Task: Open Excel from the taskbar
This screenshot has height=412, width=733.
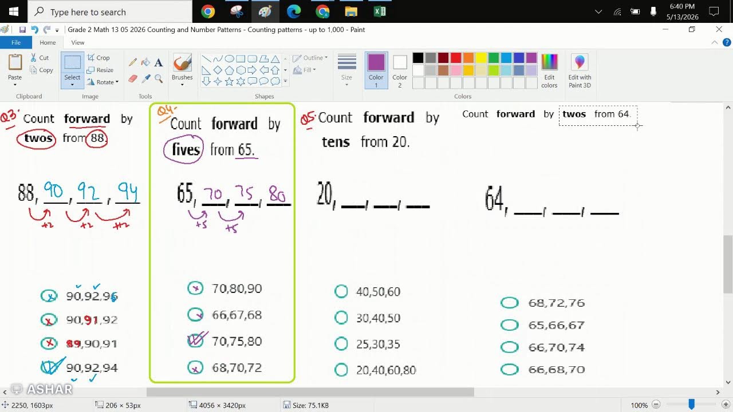Action: [380, 11]
